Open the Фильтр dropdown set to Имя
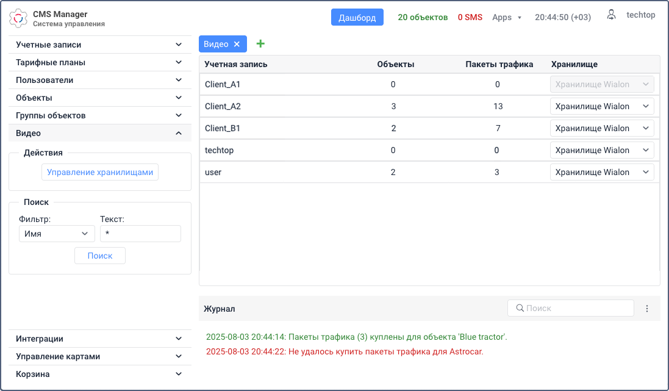 pos(57,234)
